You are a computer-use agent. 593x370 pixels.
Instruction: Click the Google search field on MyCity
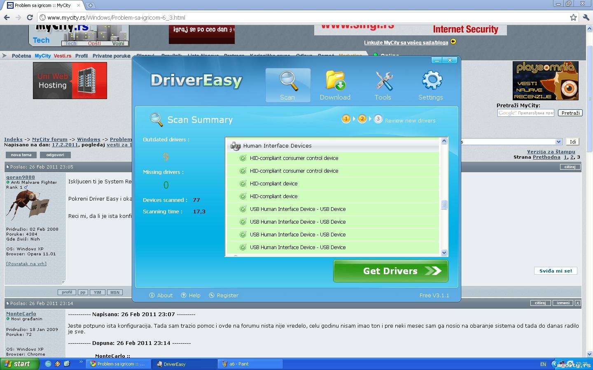526,113
